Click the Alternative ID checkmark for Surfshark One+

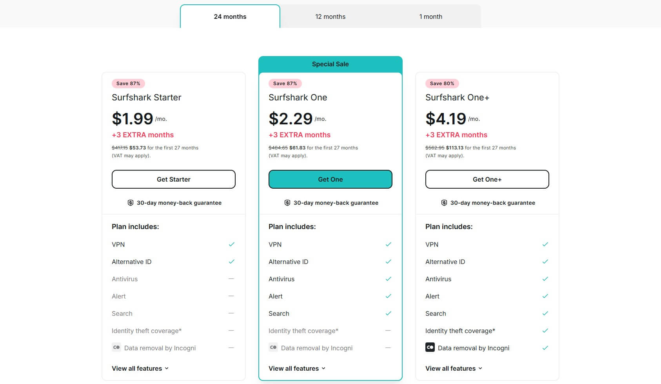click(x=545, y=261)
